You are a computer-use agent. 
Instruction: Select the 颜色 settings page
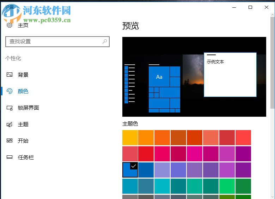[23, 91]
